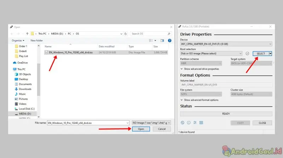
Task: Click the Volume label input field
Action: point(226,85)
